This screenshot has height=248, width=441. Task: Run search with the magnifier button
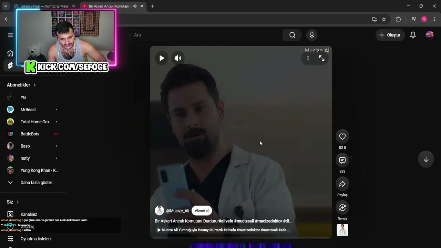point(292,35)
